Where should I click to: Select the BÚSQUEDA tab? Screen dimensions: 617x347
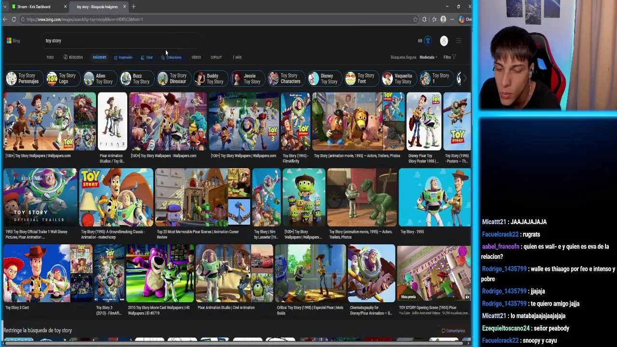(x=73, y=57)
